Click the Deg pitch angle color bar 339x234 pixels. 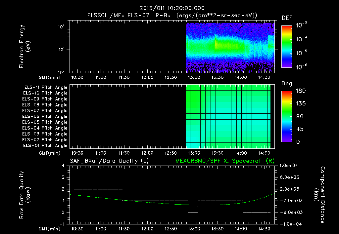point(287,116)
